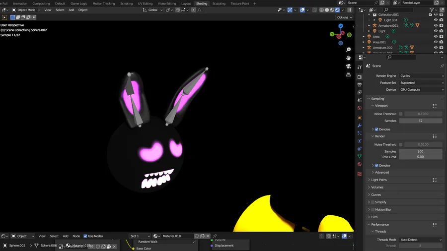
Task: Open the Output properties tab
Action: [x=360, y=84]
